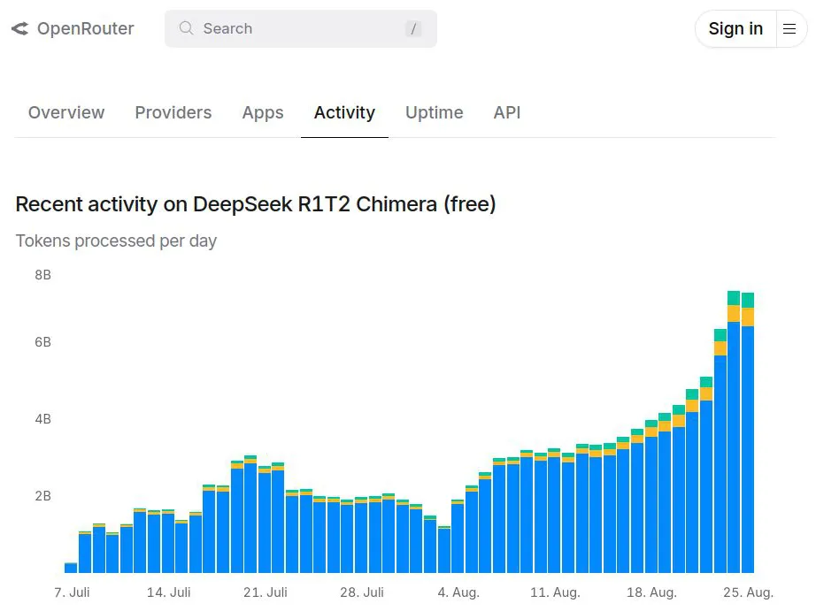This screenshot has height=611, width=816.
Task: Select the Activity tab
Action: click(x=344, y=113)
